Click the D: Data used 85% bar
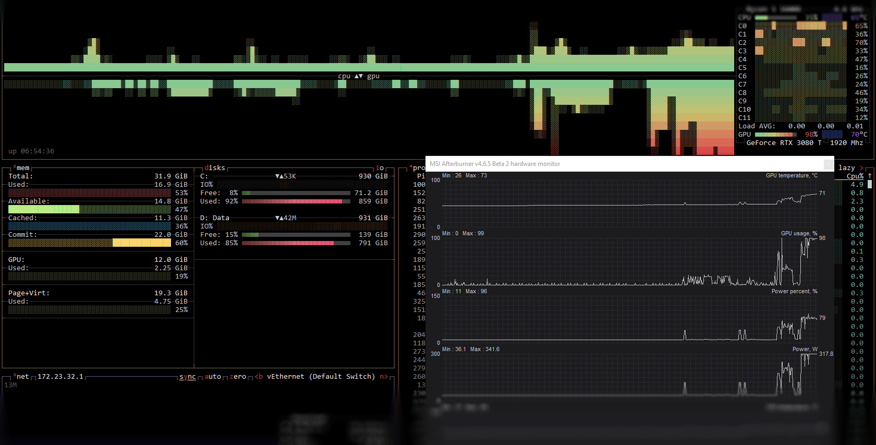The image size is (876, 445). point(296,243)
